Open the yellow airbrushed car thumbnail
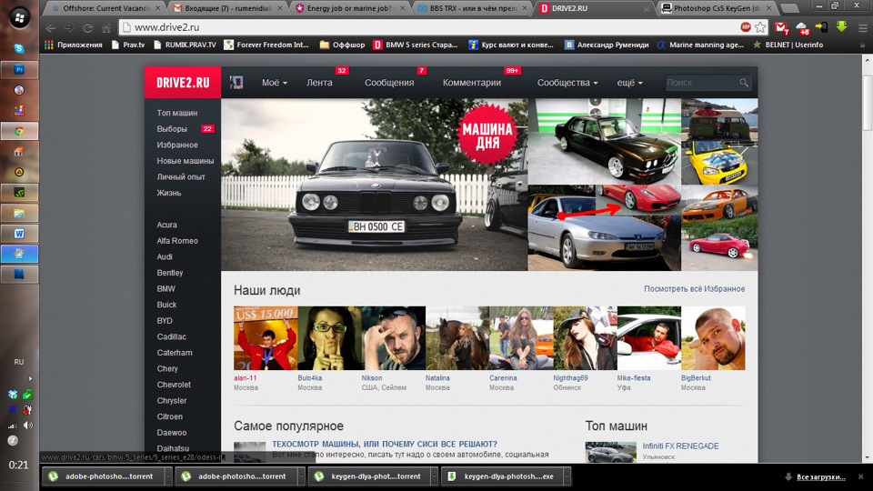The height and width of the screenshot is (491, 873). point(719,163)
